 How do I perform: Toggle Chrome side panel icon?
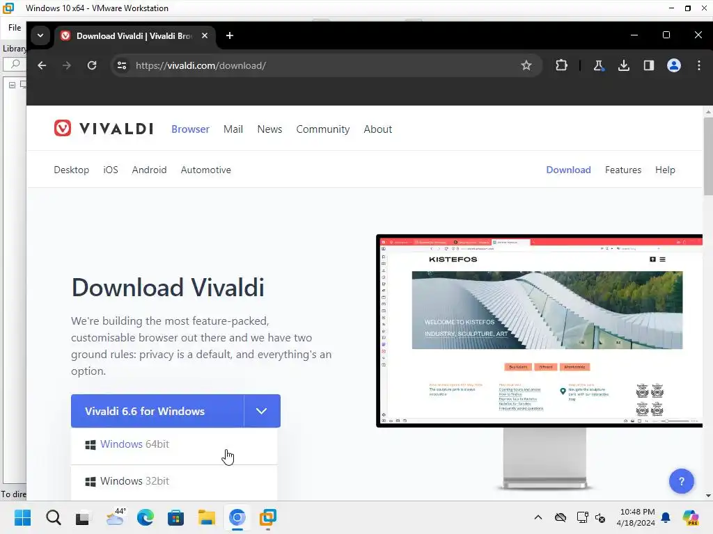(649, 65)
